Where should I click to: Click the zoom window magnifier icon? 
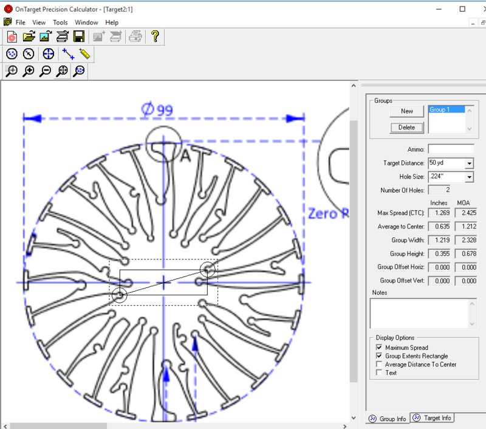pos(12,71)
